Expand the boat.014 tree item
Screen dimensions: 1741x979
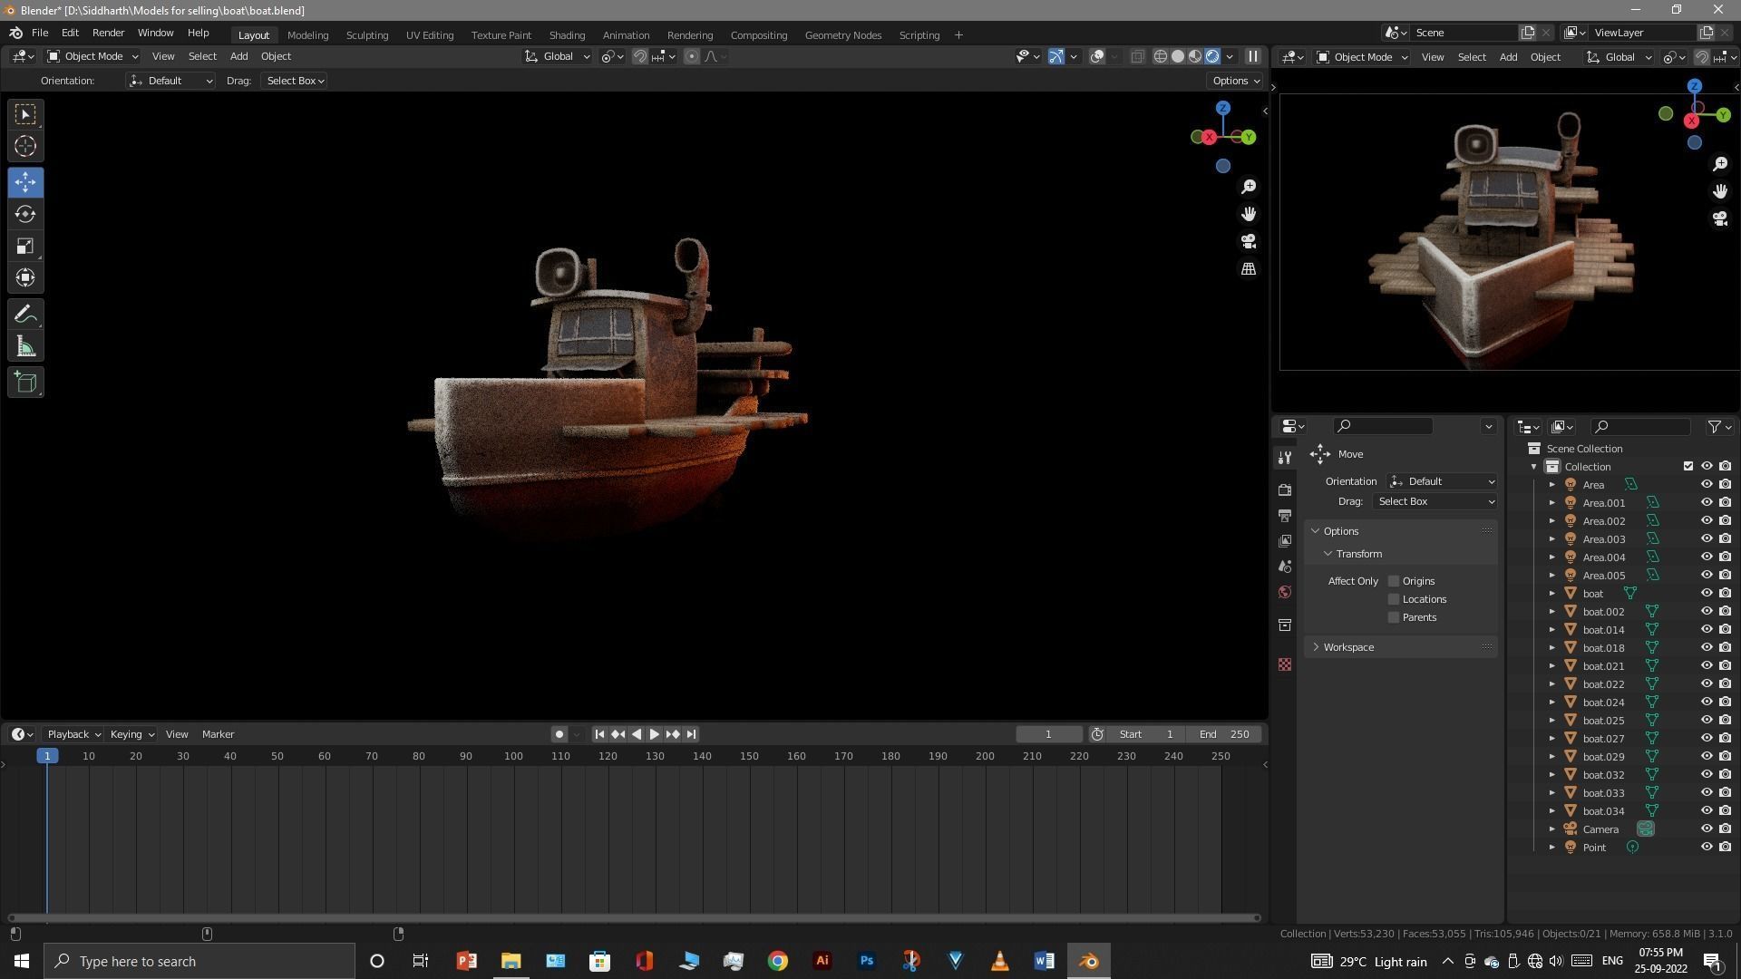pos(1552,630)
